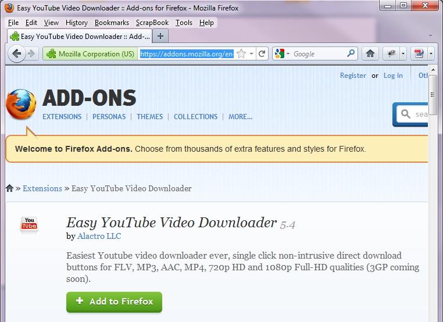This screenshot has height=322, width=443.
Task: Click the breadcrumb home icon
Action: [x=10, y=188]
